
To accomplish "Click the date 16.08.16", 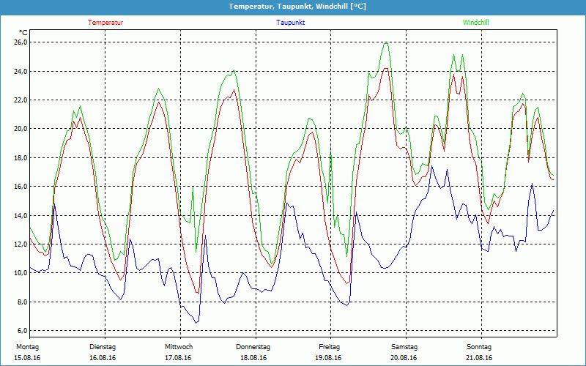I will click(x=103, y=358).
